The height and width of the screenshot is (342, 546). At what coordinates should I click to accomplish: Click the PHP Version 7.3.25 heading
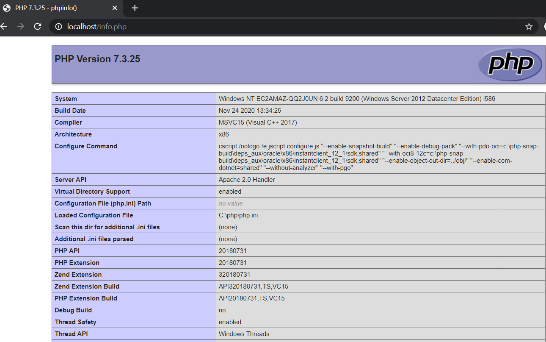point(97,59)
